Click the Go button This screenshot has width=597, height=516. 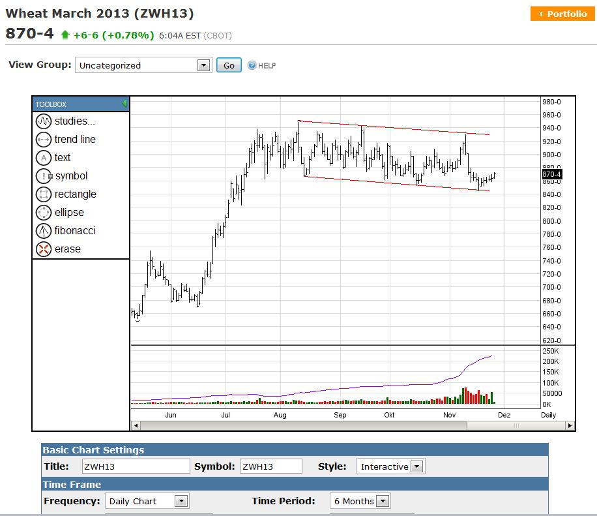pos(229,65)
